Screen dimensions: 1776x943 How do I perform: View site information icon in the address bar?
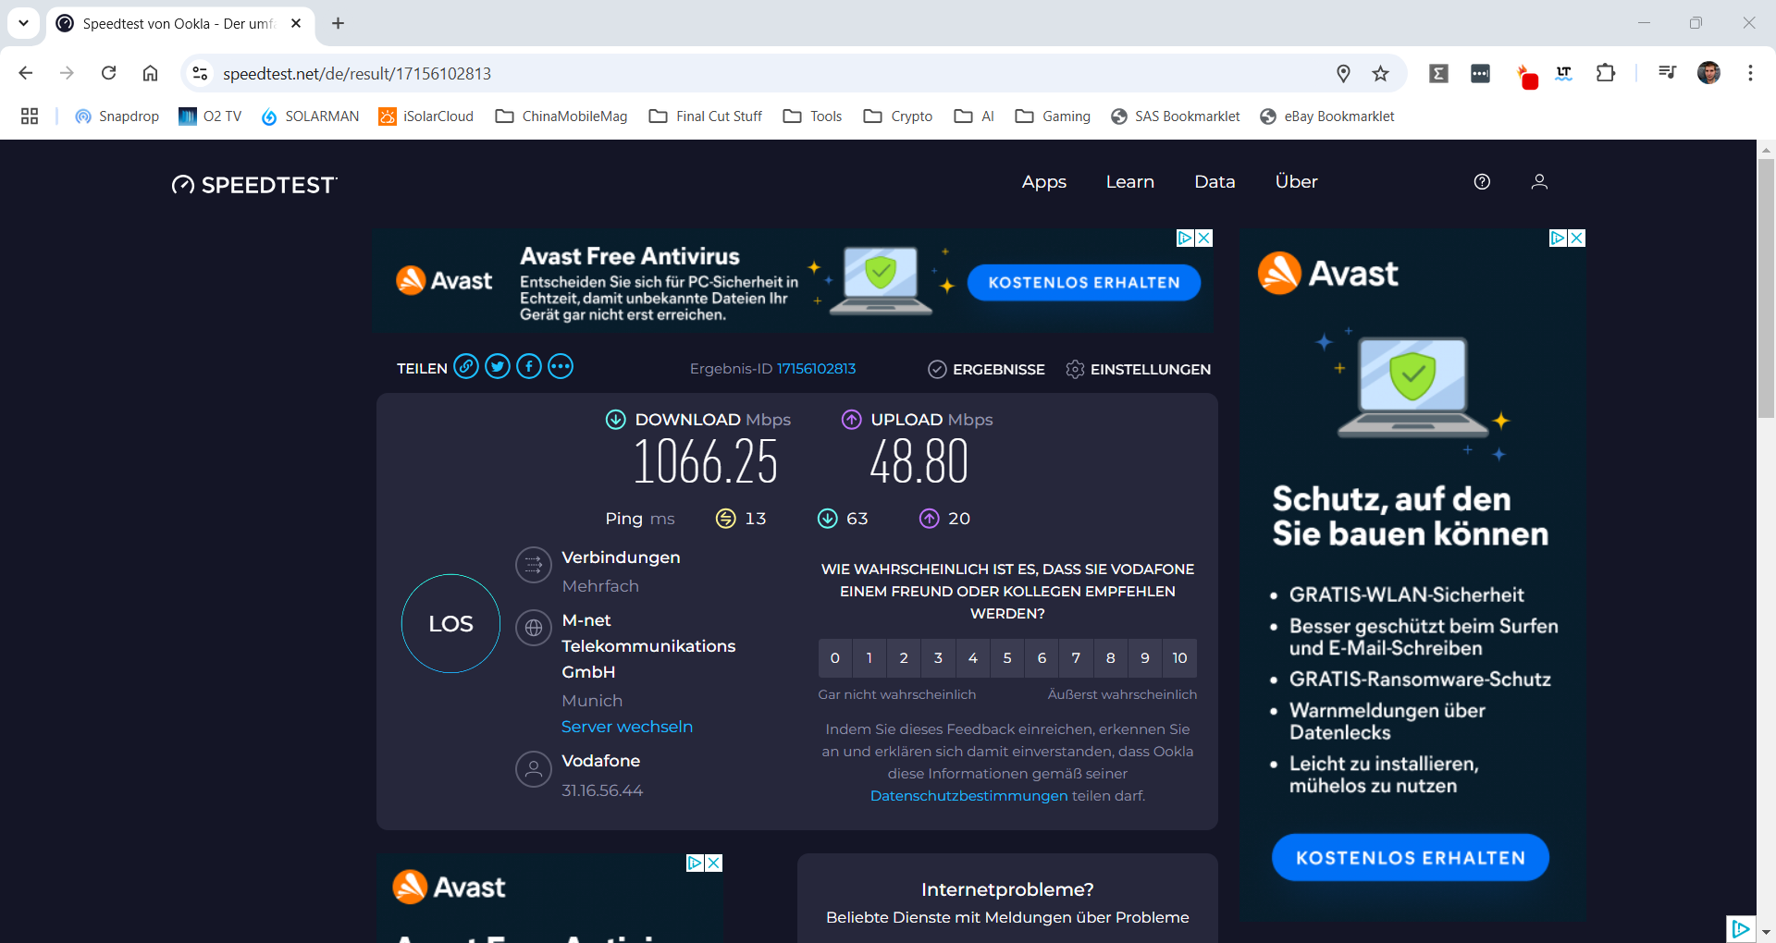200,73
